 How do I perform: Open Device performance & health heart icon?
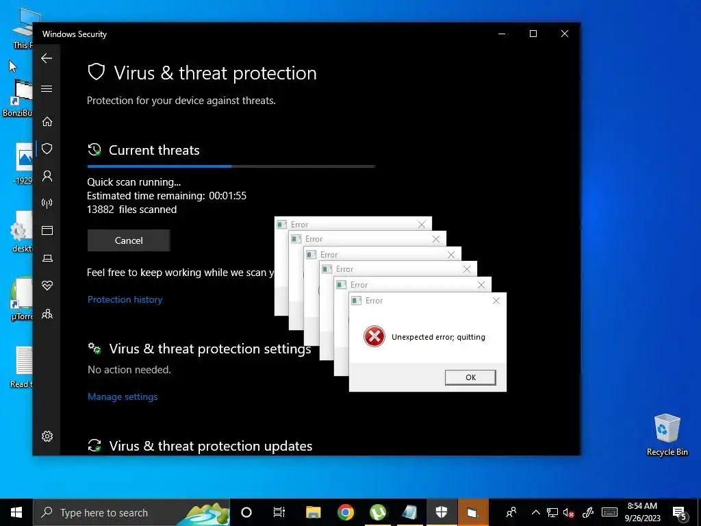pos(47,286)
